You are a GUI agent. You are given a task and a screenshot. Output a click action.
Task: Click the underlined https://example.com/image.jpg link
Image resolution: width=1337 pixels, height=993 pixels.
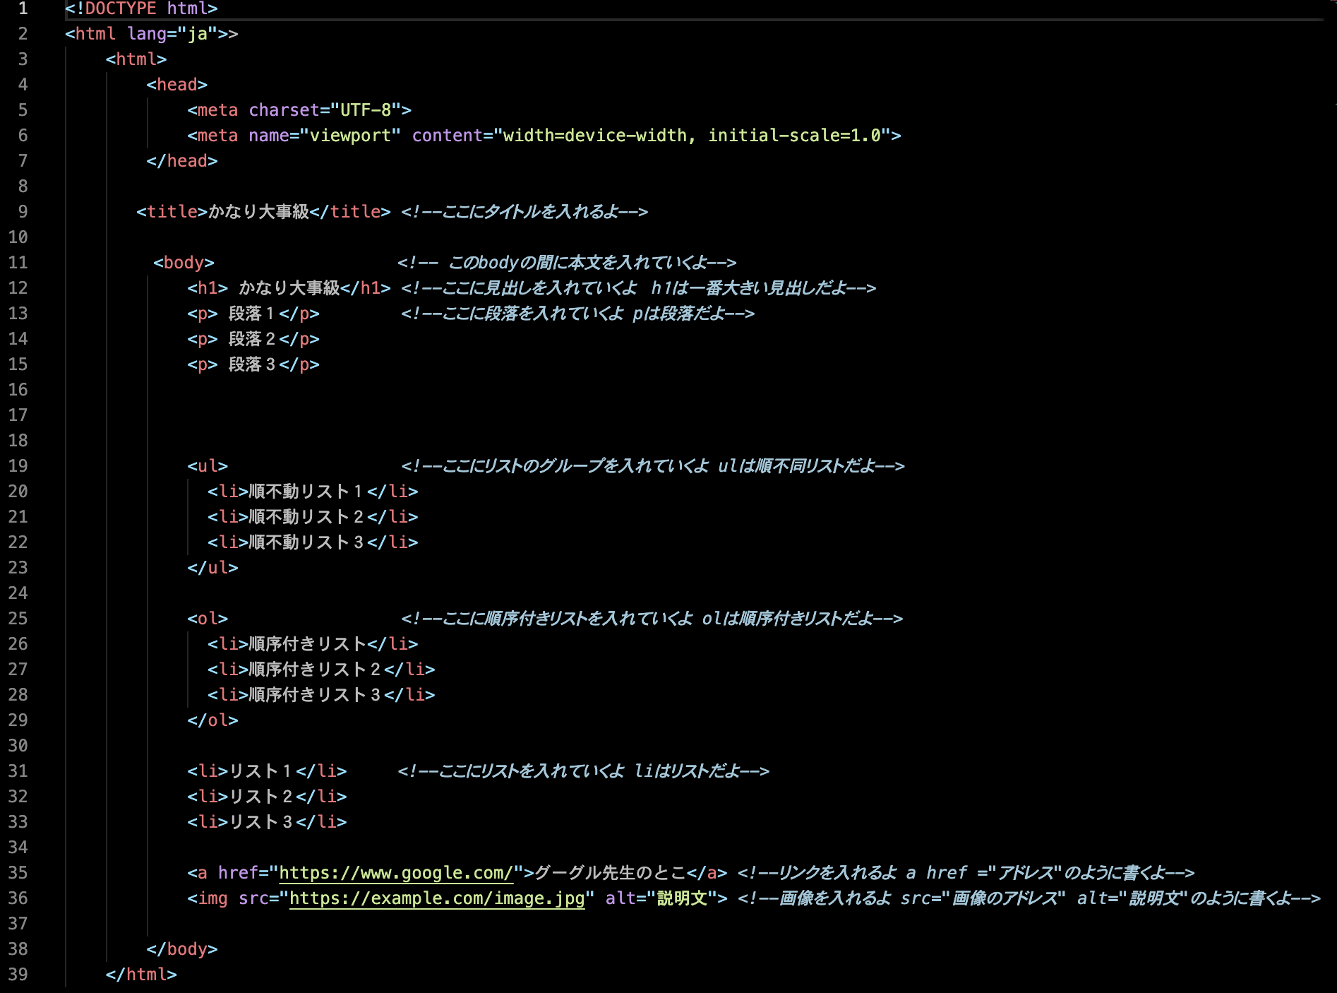click(438, 898)
